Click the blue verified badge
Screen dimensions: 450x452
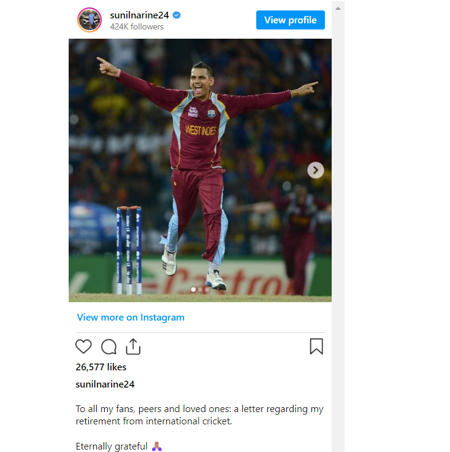tap(177, 15)
